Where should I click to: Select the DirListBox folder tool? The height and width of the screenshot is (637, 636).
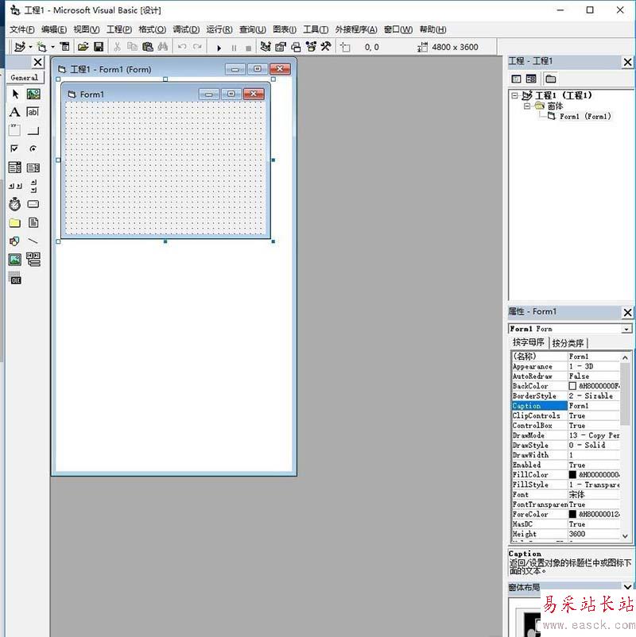(15, 222)
